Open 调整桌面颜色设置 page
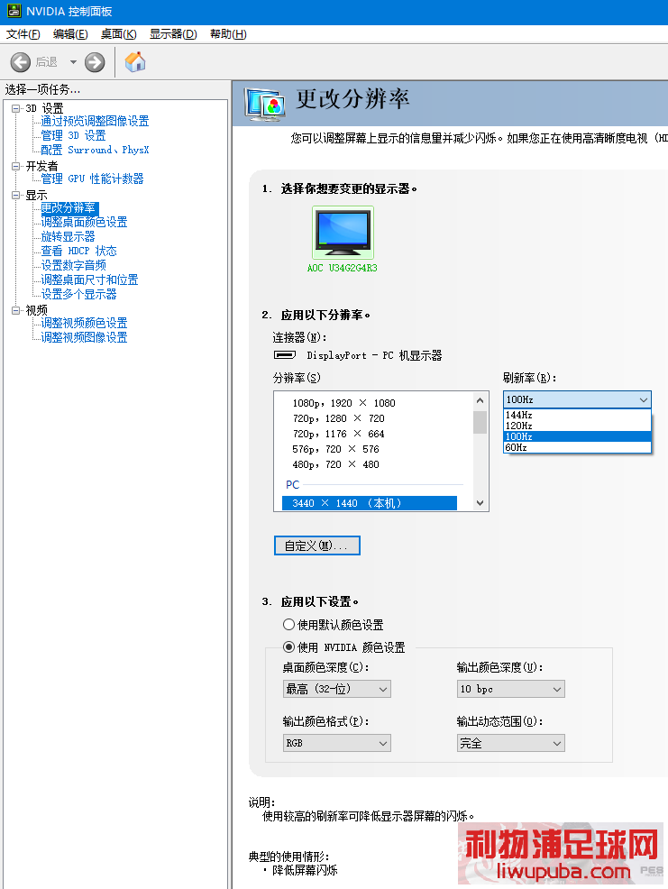668x889 pixels. click(84, 222)
